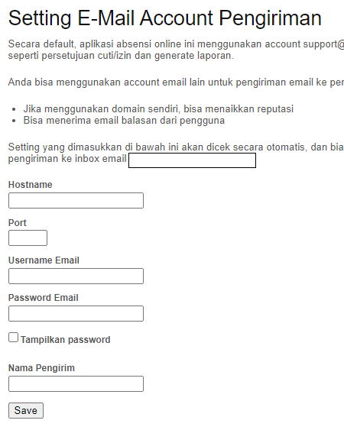Click the Hostname input field

[76, 200]
